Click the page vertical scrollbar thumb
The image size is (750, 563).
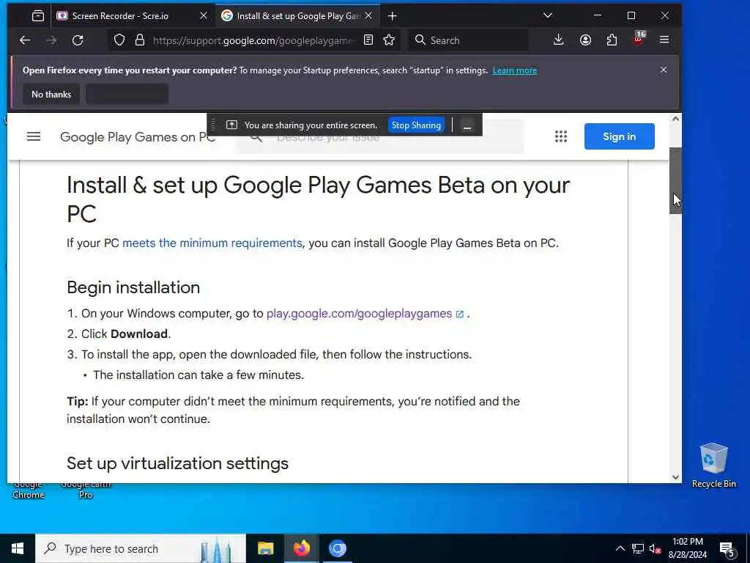(x=675, y=180)
